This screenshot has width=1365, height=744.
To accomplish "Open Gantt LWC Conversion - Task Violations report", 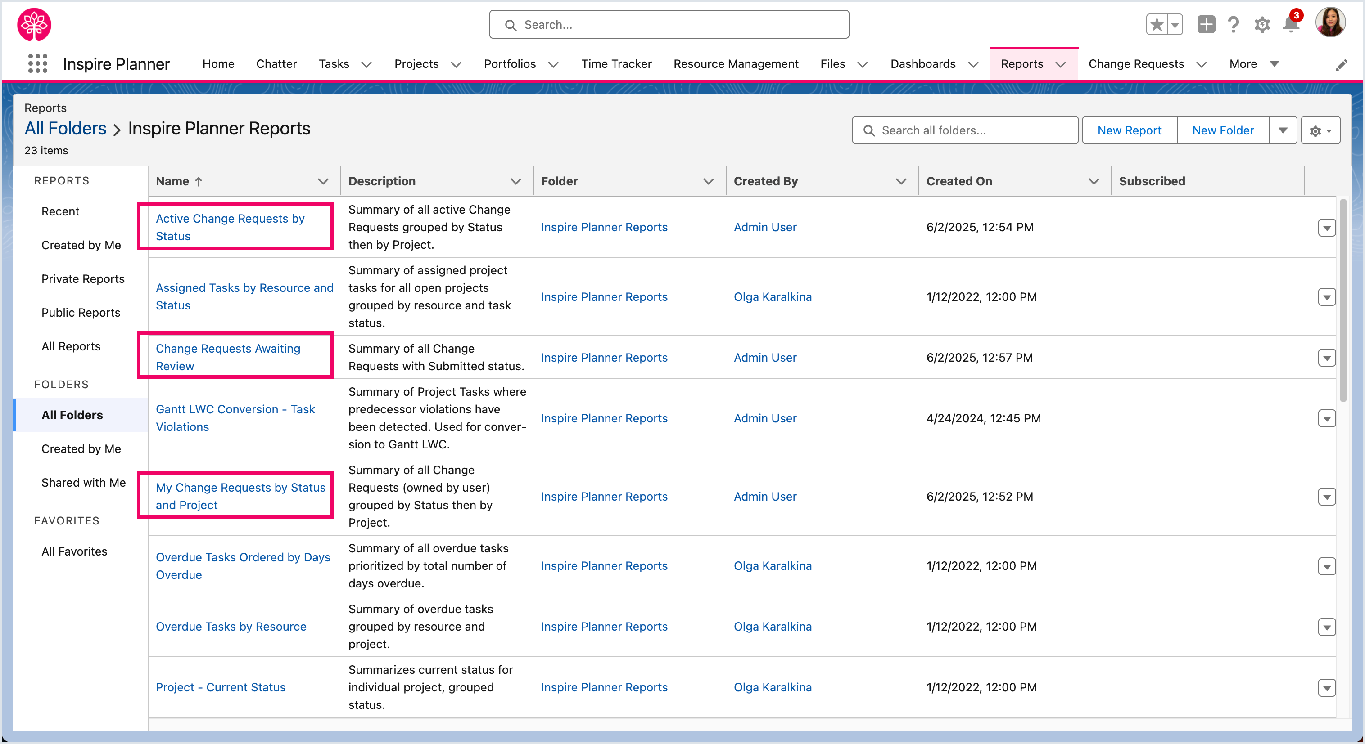I will coord(235,417).
